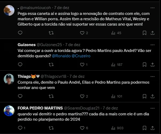Reply to the @maisumloucoh tweet
This screenshot has height=134, width=161.
20,33
